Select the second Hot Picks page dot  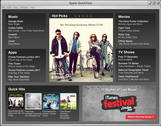79,16
